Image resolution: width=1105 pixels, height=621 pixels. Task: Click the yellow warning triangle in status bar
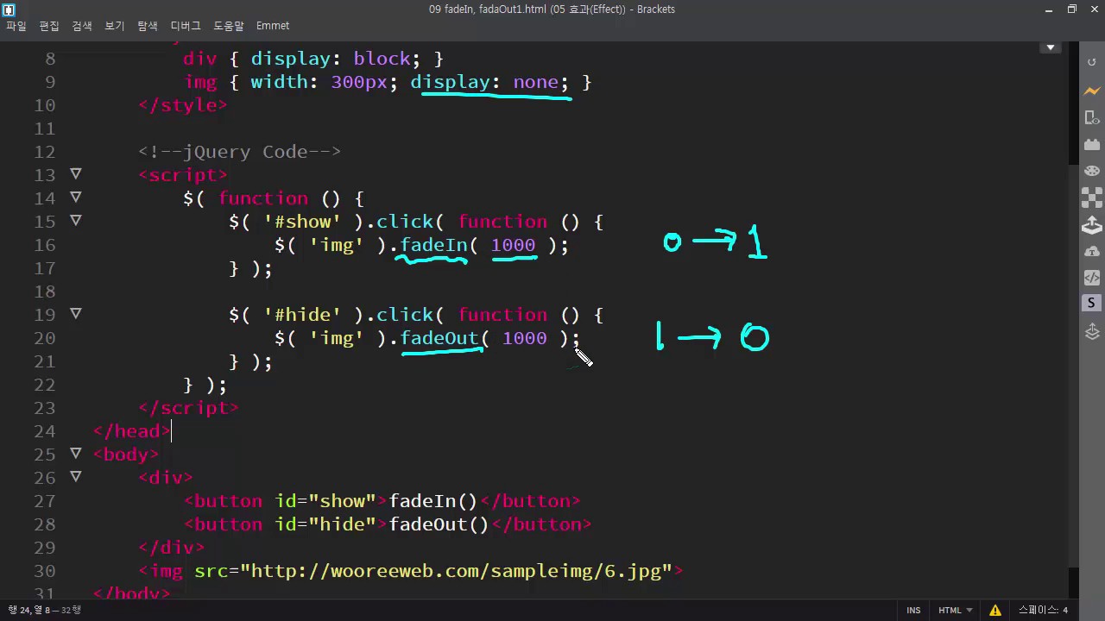point(995,610)
